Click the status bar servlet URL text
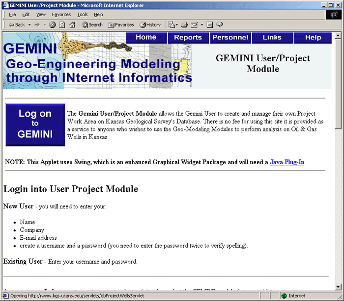 tap(77, 296)
